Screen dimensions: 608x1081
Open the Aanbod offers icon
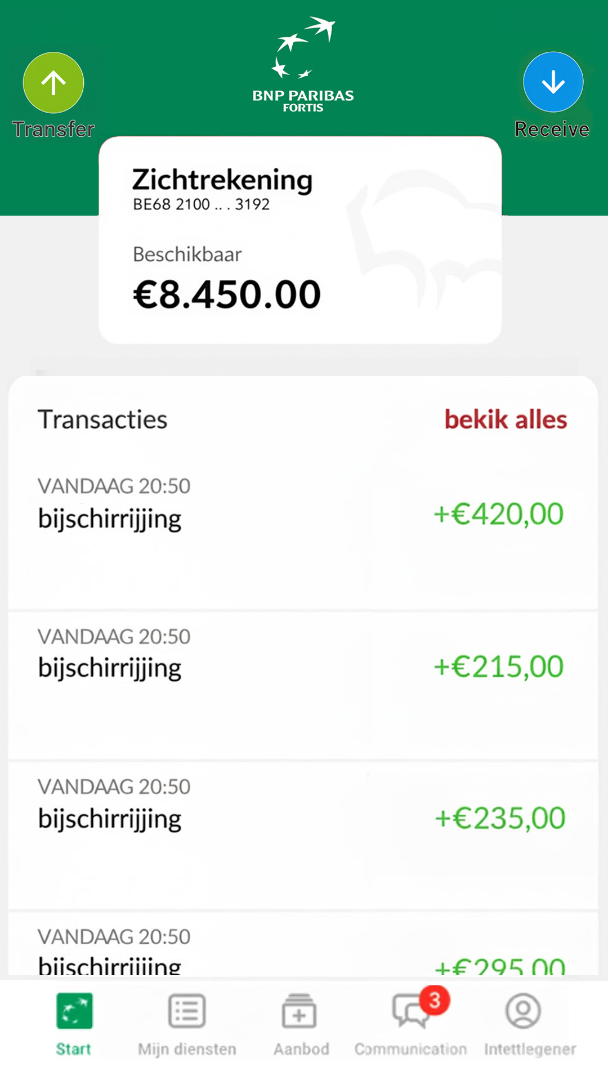299,1011
